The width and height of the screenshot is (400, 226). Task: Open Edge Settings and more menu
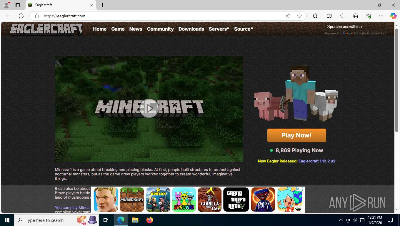tap(381, 16)
